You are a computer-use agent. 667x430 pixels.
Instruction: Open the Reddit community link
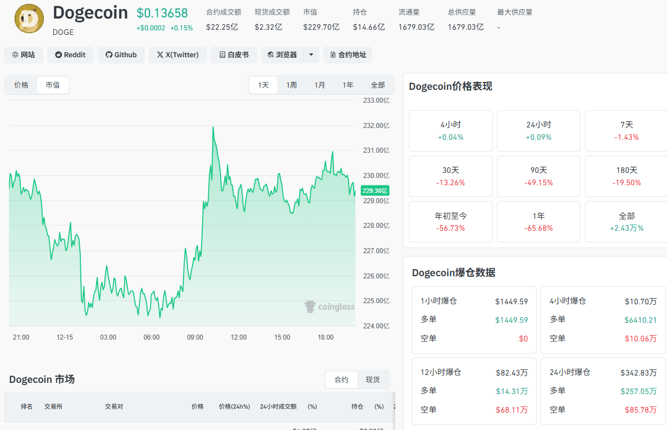point(70,55)
